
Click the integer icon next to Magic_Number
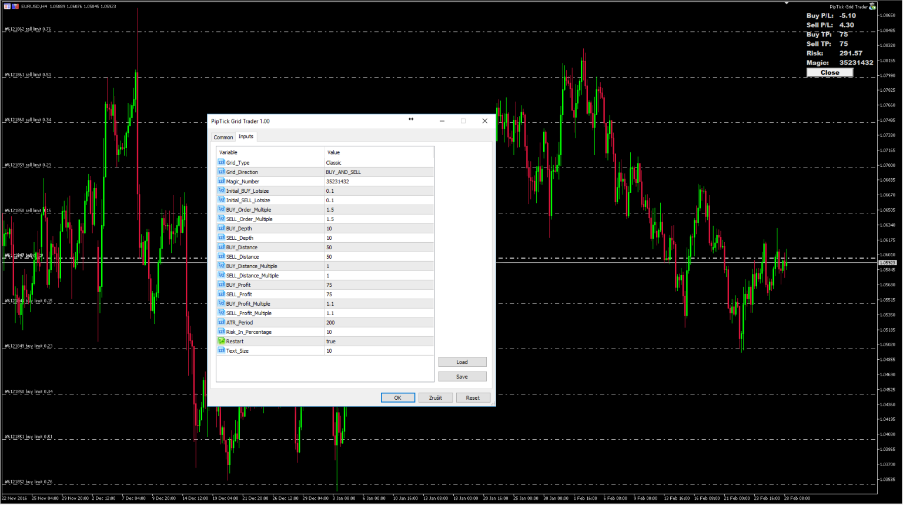click(223, 181)
